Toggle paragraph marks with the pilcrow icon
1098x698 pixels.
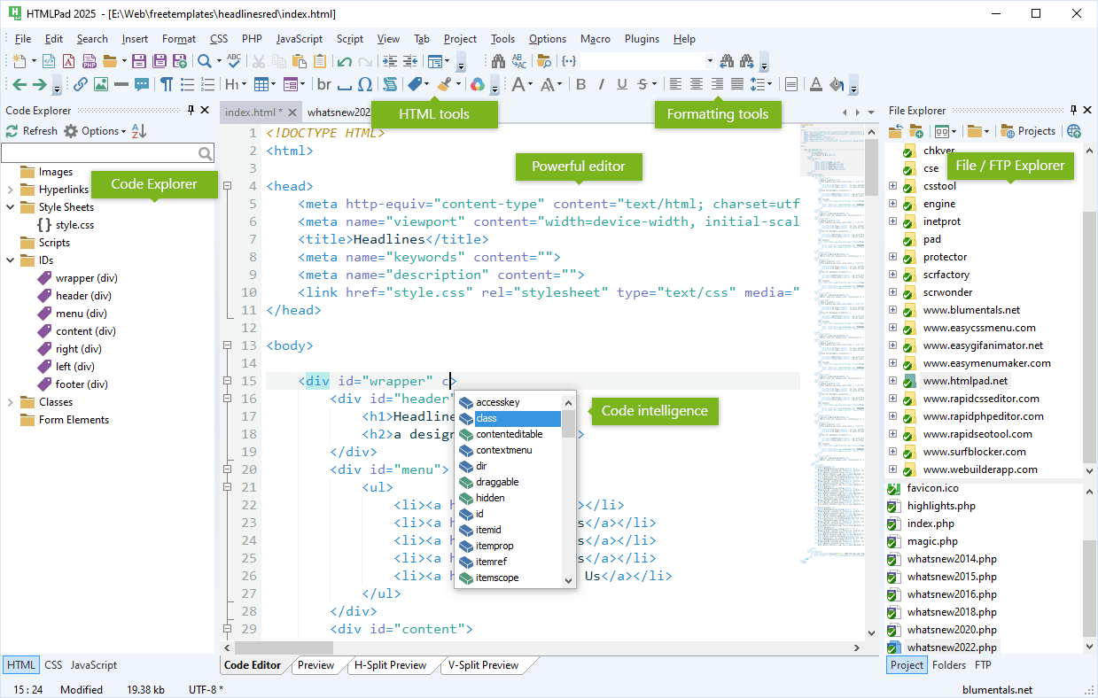click(x=166, y=84)
